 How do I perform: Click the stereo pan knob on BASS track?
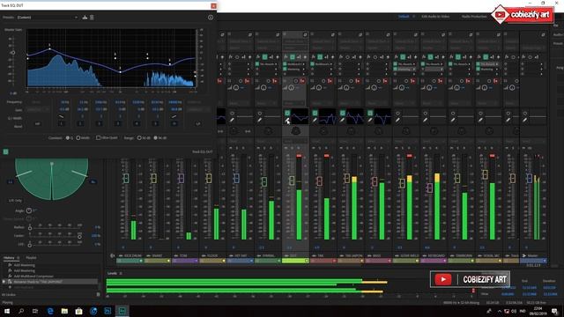pyautogui.click(x=378, y=131)
